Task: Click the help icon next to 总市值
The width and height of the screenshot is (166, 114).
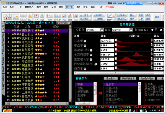Action: pyautogui.click(x=85, y=41)
